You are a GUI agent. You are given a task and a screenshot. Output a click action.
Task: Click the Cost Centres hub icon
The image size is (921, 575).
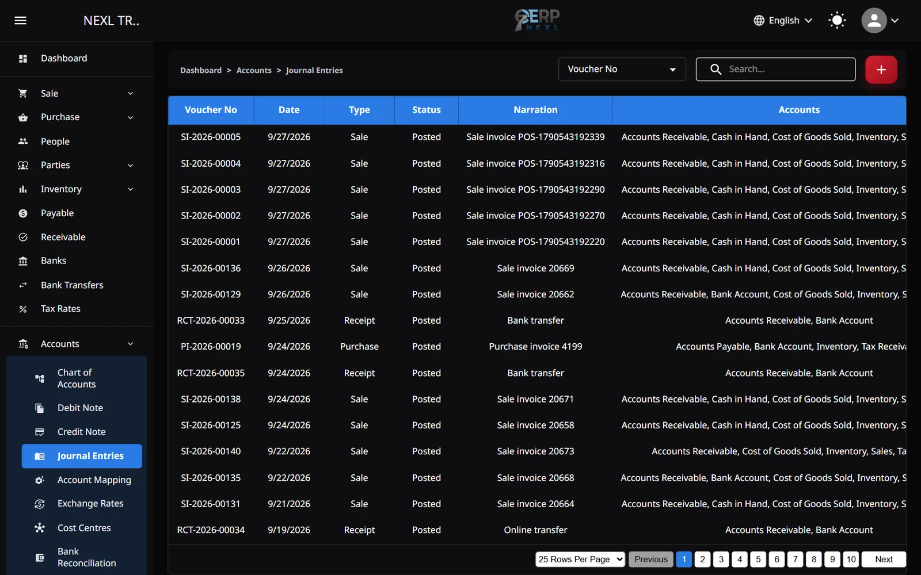tap(40, 528)
